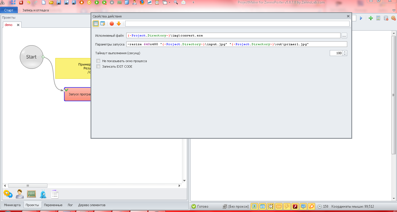Close the 'Свойства действия' dialog
Viewport: 397px width, 212px height.
coord(348,16)
